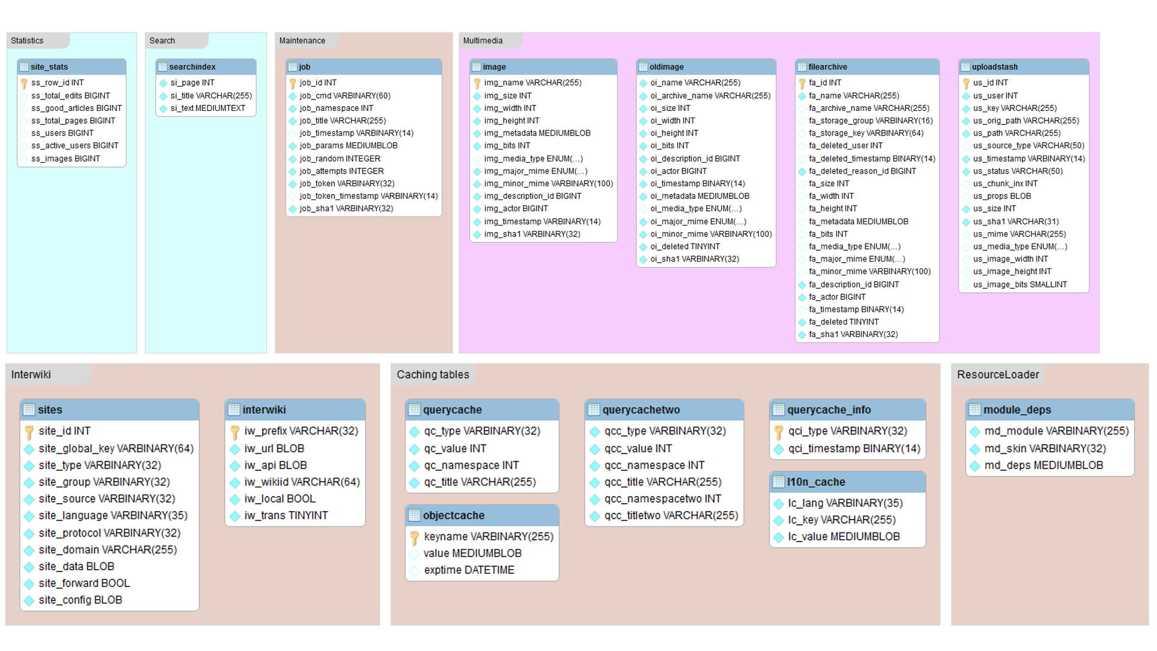The height and width of the screenshot is (651, 1157).
Task: Select the site_domain VARCHAR(255) column
Action: pyautogui.click(x=108, y=550)
